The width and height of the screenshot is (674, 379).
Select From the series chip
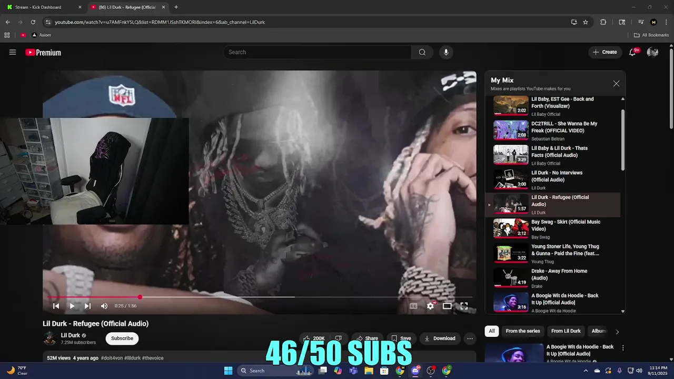tap(523, 331)
